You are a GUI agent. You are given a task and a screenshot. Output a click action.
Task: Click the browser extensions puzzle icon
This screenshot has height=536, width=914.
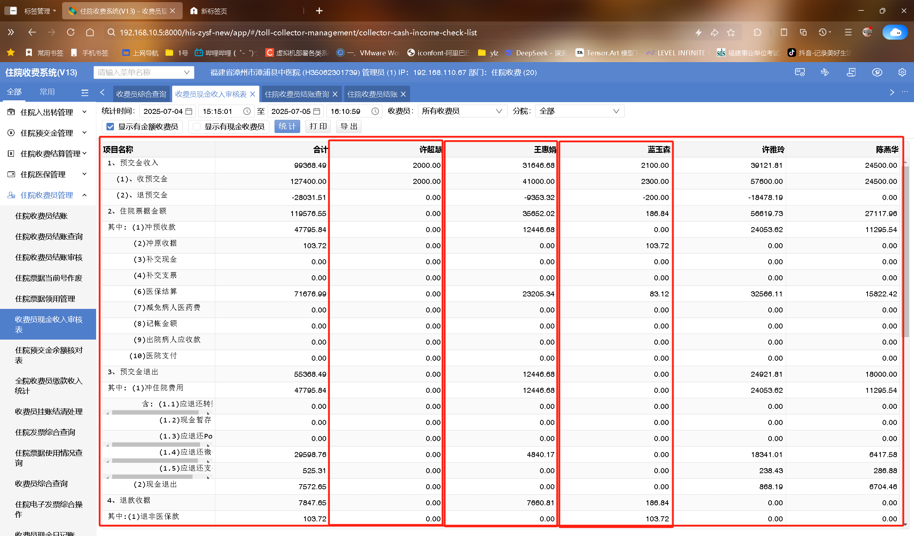click(757, 32)
